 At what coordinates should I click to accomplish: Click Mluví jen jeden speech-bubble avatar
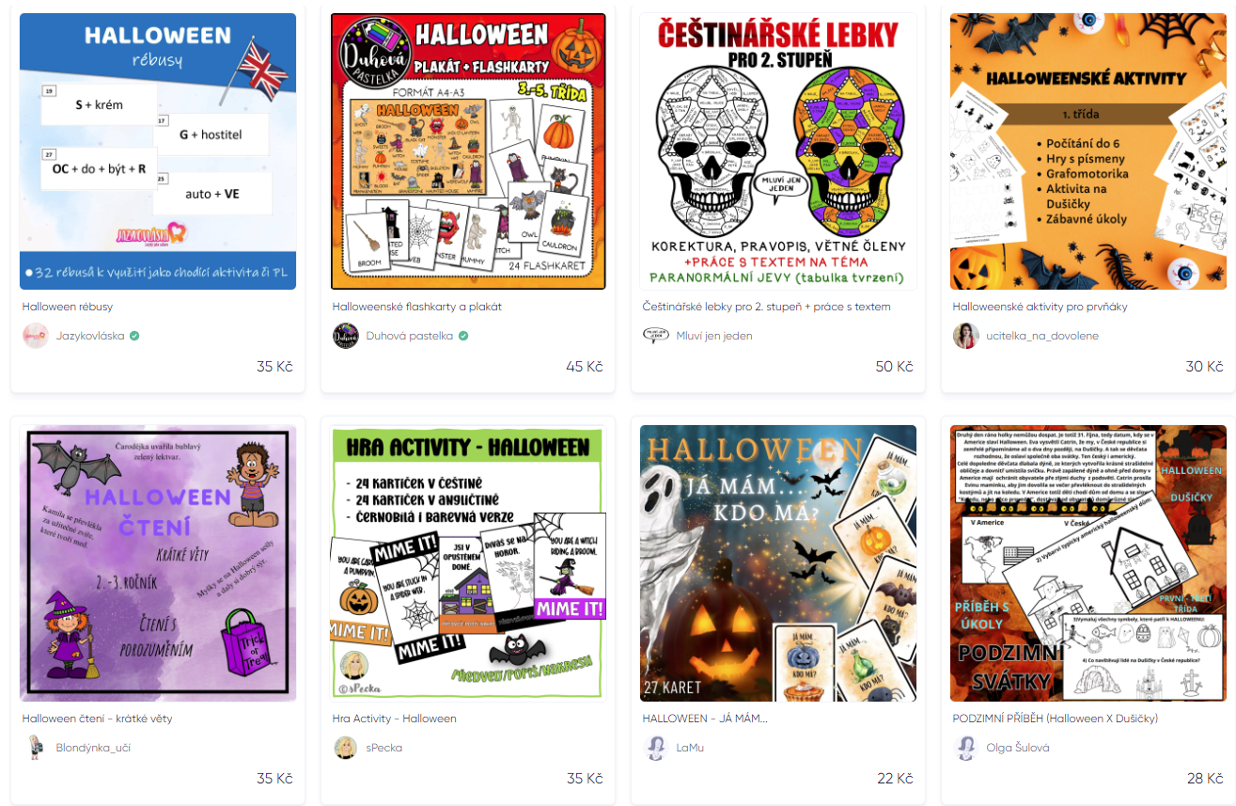pyautogui.click(x=656, y=336)
